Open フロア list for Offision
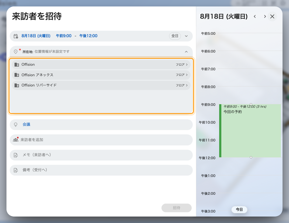The height and width of the screenshot is (223, 289). pyautogui.click(x=181, y=65)
